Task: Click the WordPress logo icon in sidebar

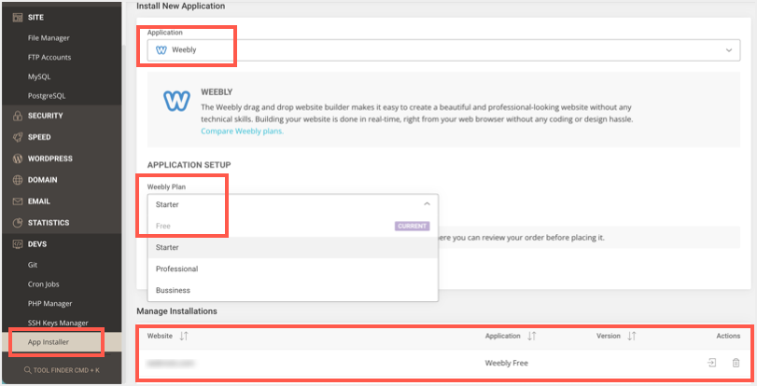Action: [x=14, y=159]
